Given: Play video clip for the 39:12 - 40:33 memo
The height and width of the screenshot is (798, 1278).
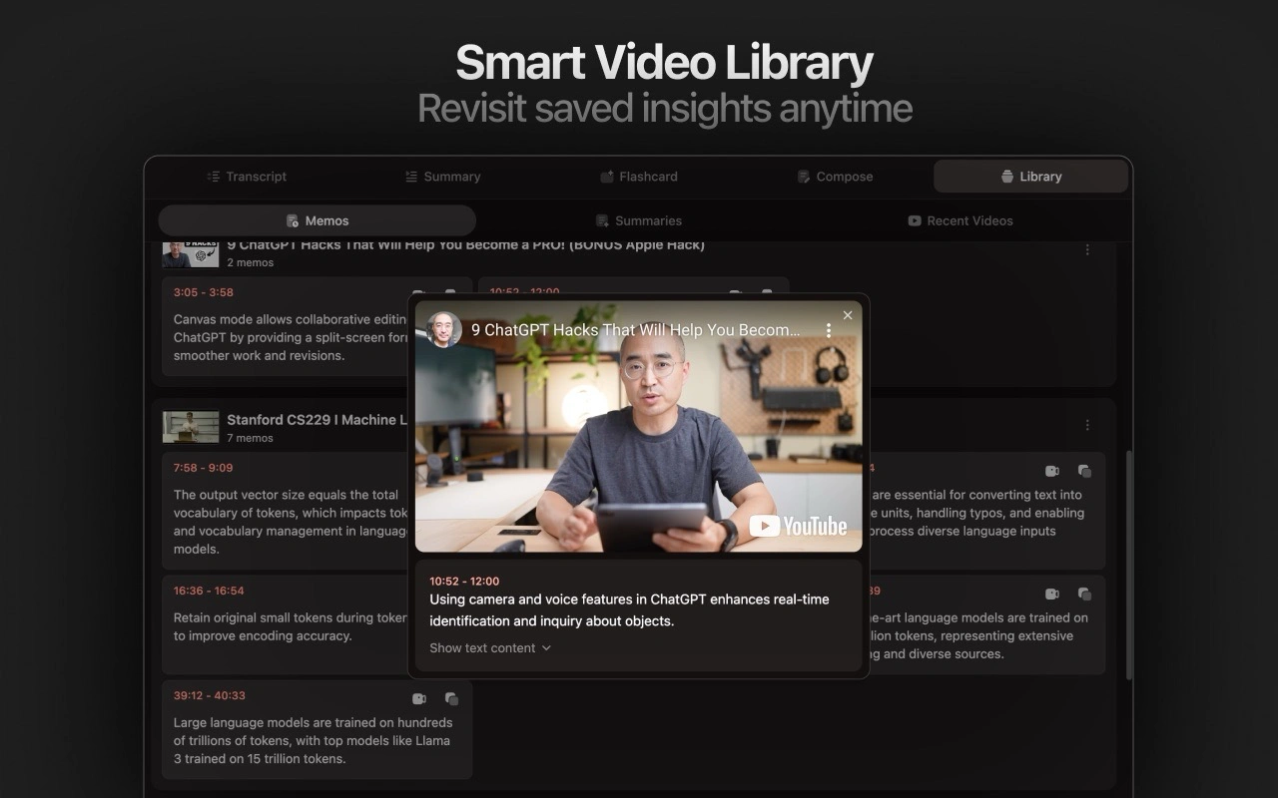Looking at the screenshot, I should pyautogui.click(x=419, y=698).
